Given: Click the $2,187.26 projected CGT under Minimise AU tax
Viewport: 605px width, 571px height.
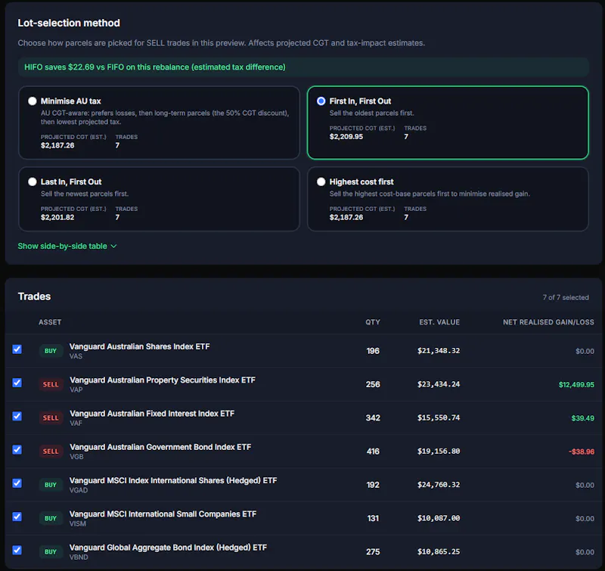Looking at the screenshot, I should coord(57,145).
